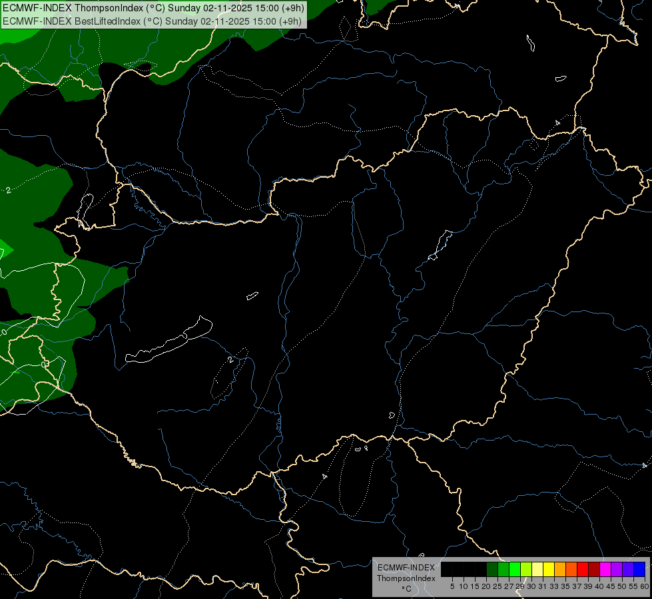Pick the indigo 50–55 legend swatch
Viewport: 652px width, 599px height.
point(628,569)
